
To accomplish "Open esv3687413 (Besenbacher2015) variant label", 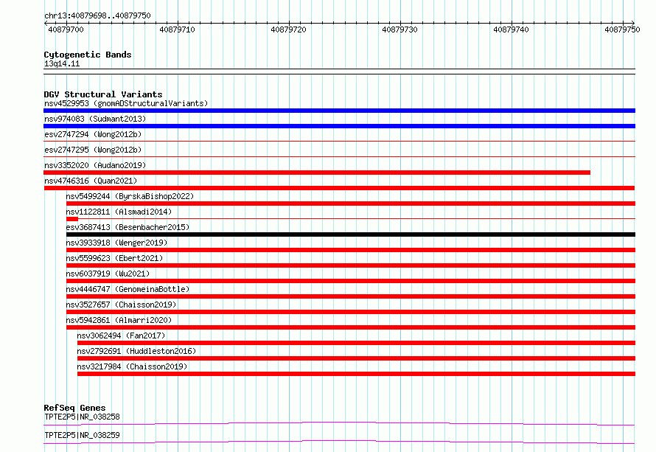I will tap(128, 227).
